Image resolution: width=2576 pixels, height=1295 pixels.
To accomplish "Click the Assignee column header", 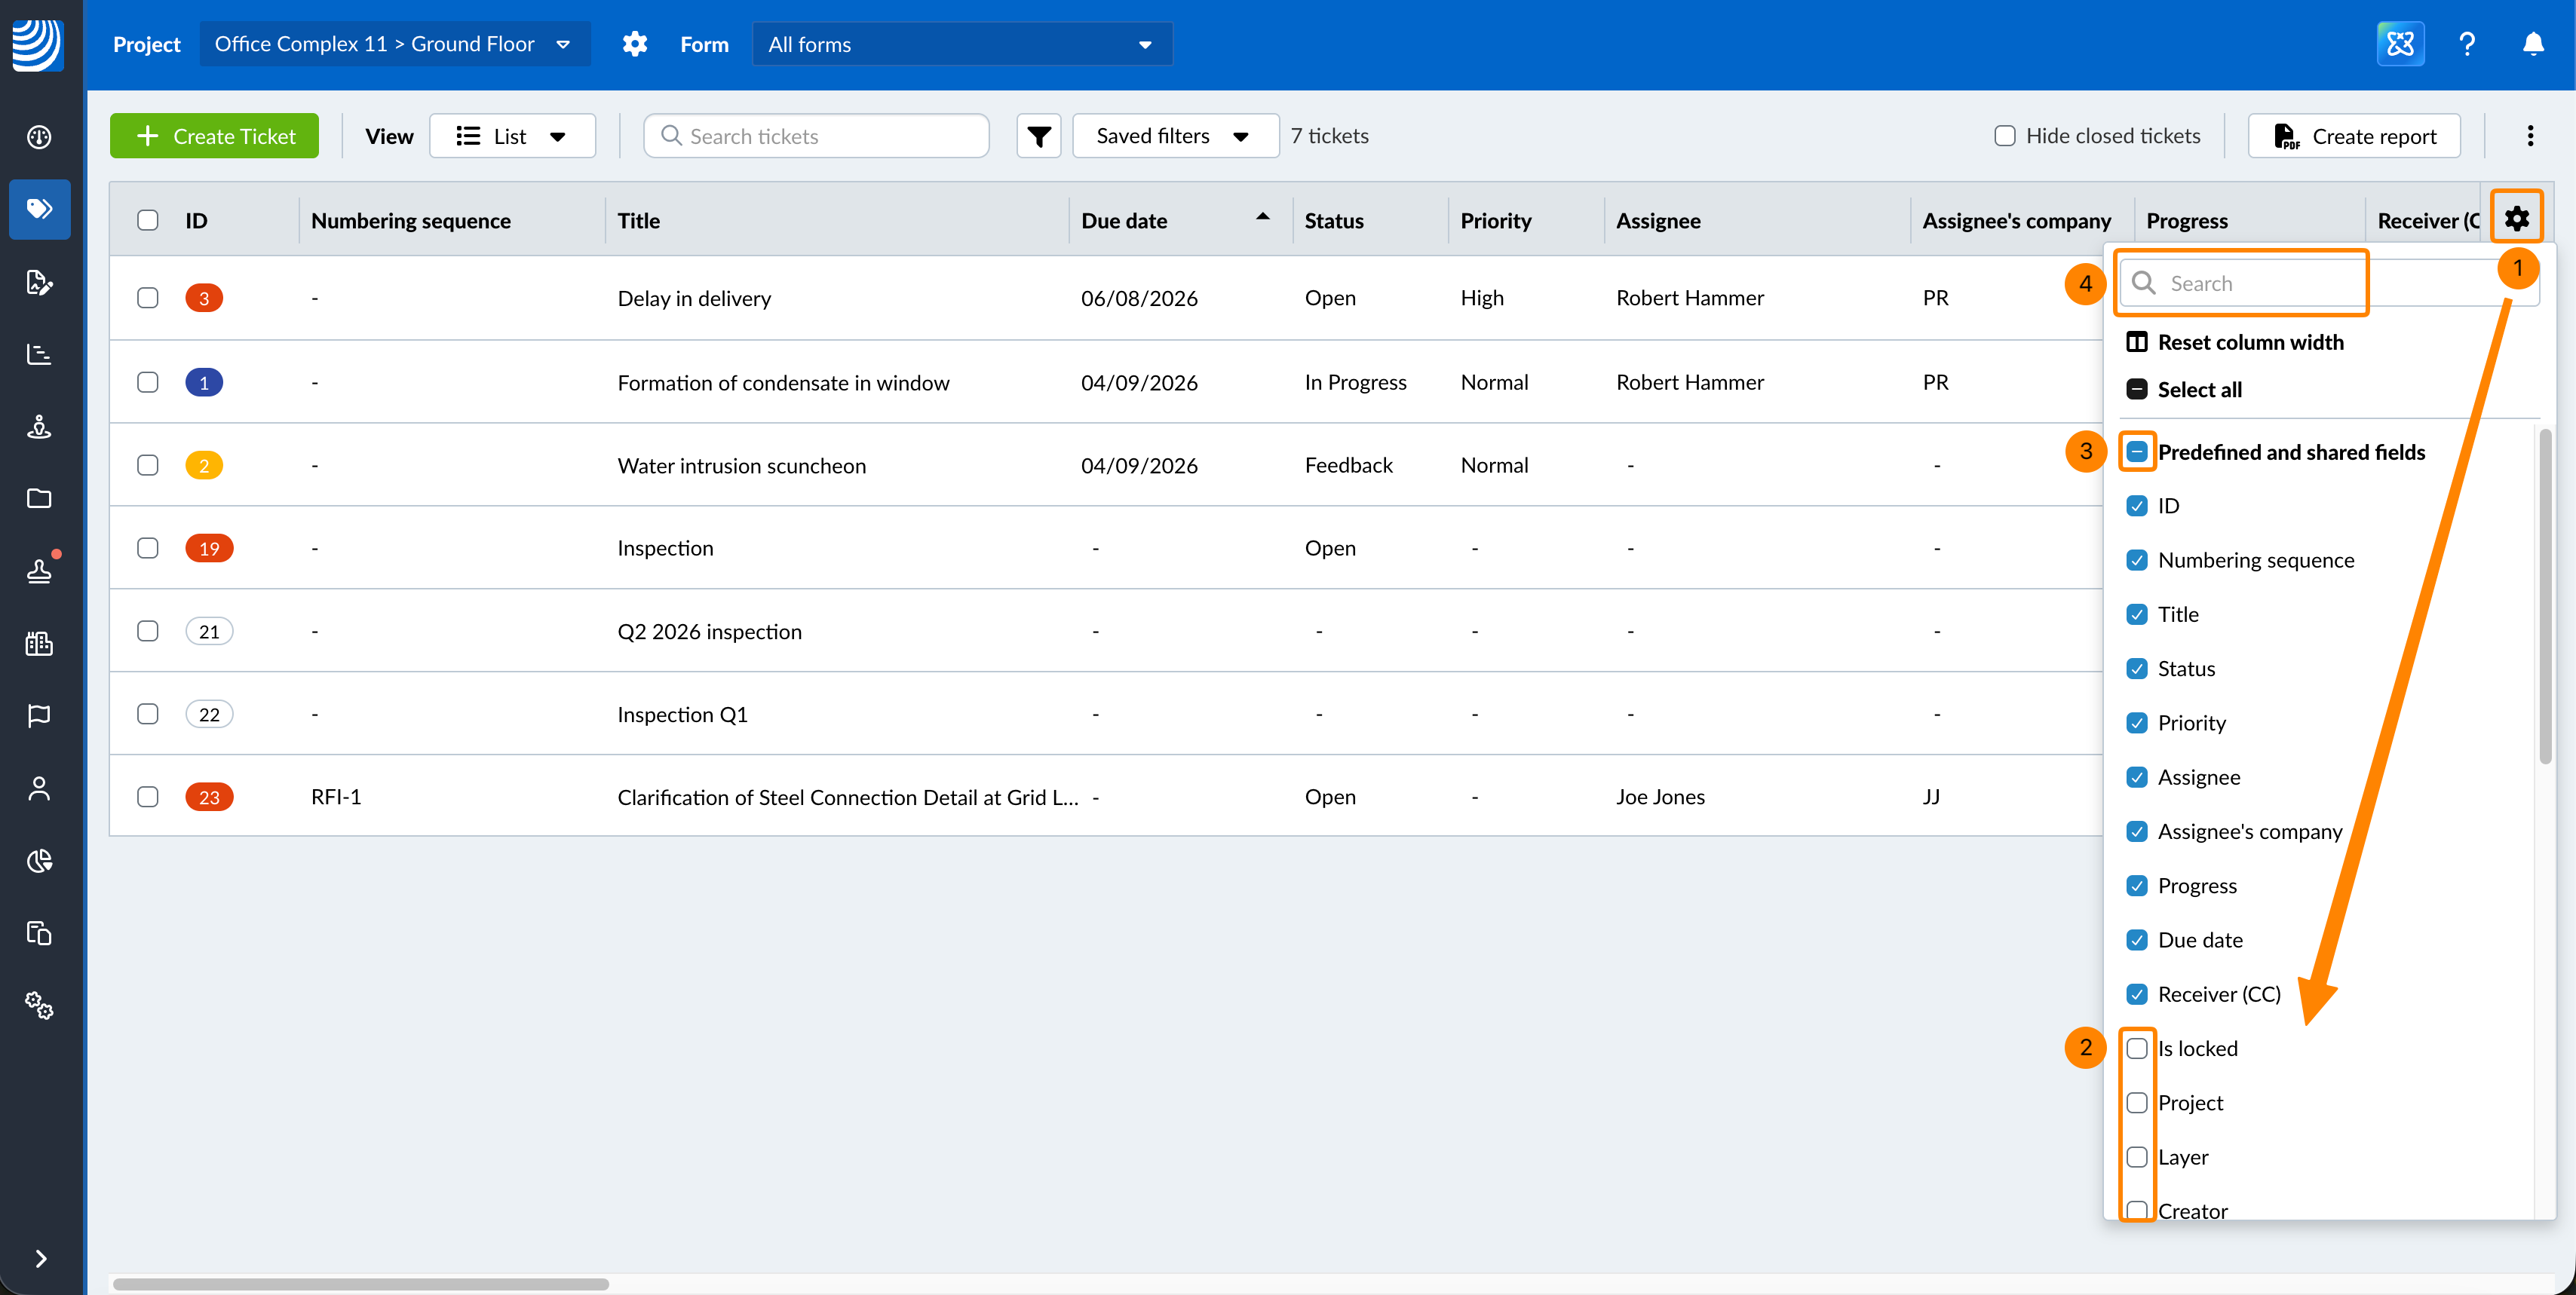I will click(x=1658, y=221).
